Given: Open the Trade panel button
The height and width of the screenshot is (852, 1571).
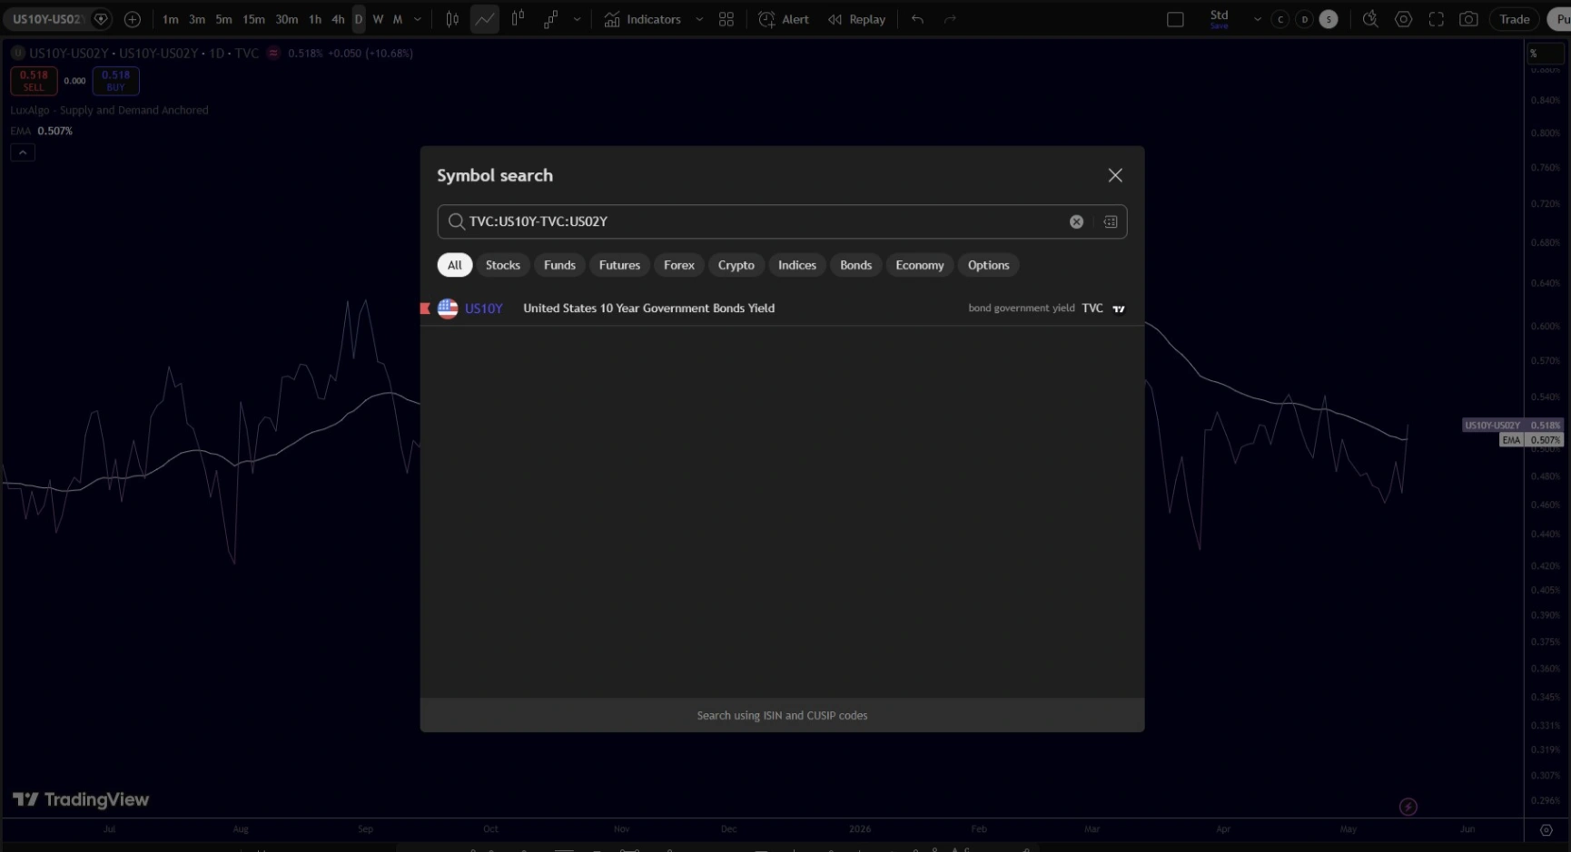Looking at the screenshot, I should point(1514,19).
